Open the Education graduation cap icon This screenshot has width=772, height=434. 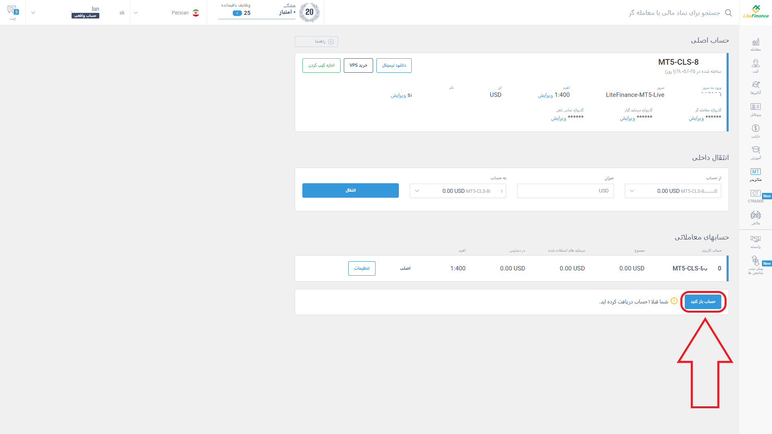click(756, 153)
